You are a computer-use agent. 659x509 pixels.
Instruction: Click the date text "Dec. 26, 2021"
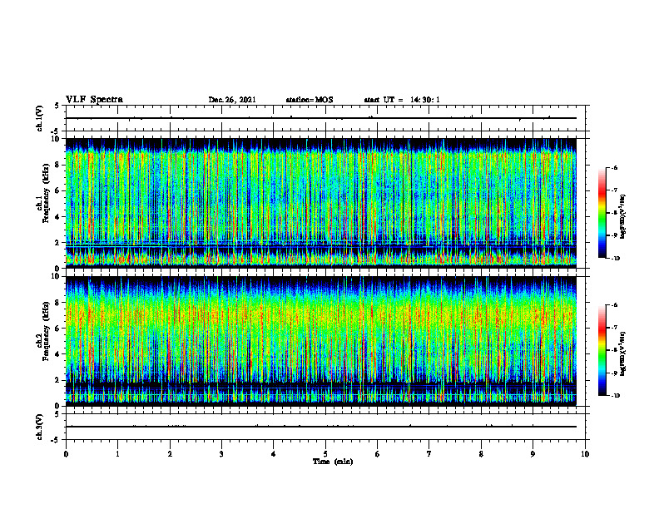tap(232, 100)
